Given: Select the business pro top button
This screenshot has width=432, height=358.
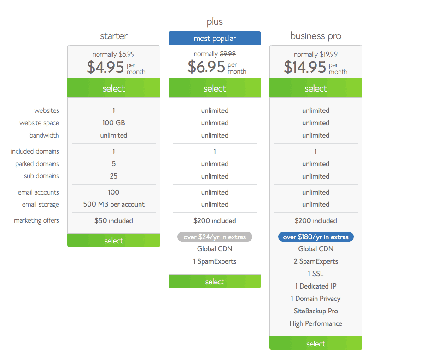Looking at the screenshot, I should click(316, 88).
